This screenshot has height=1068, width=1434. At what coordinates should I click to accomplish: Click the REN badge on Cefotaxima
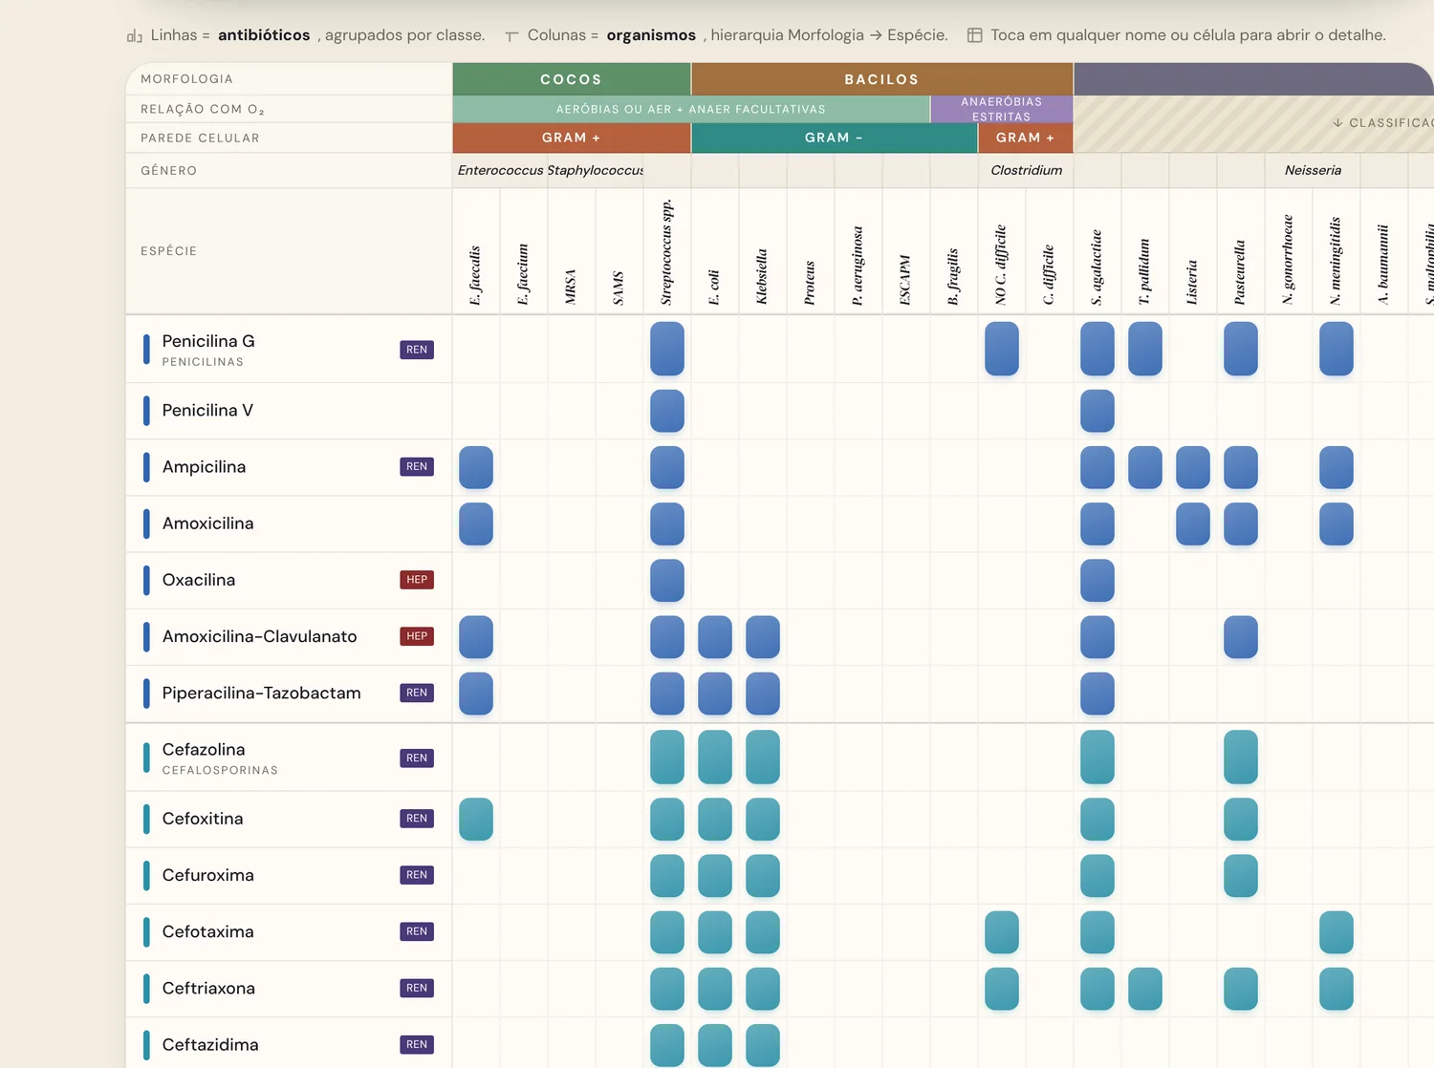(417, 931)
